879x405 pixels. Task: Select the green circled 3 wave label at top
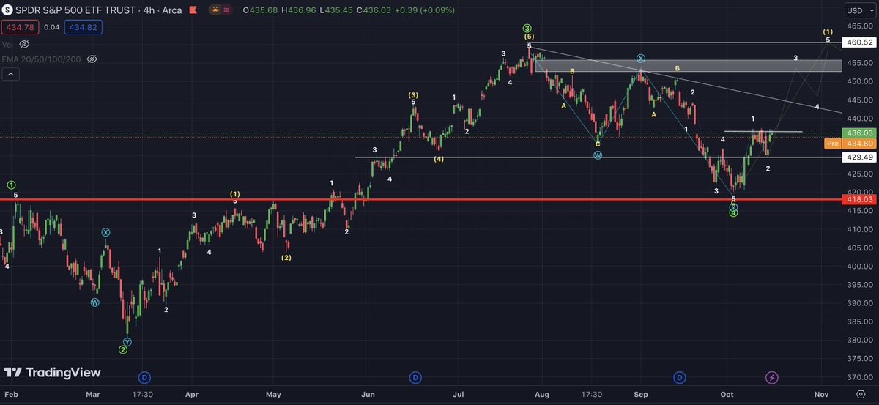[527, 29]
